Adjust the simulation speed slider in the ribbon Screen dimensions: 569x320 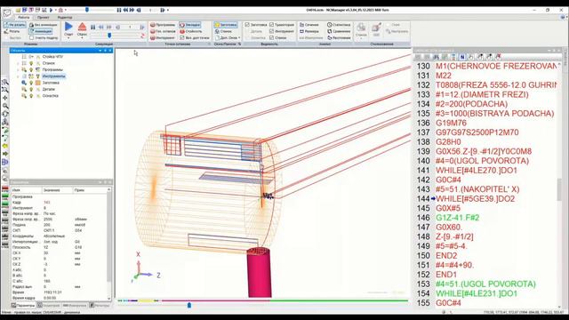pyautogui.click(x=109, y=36)
